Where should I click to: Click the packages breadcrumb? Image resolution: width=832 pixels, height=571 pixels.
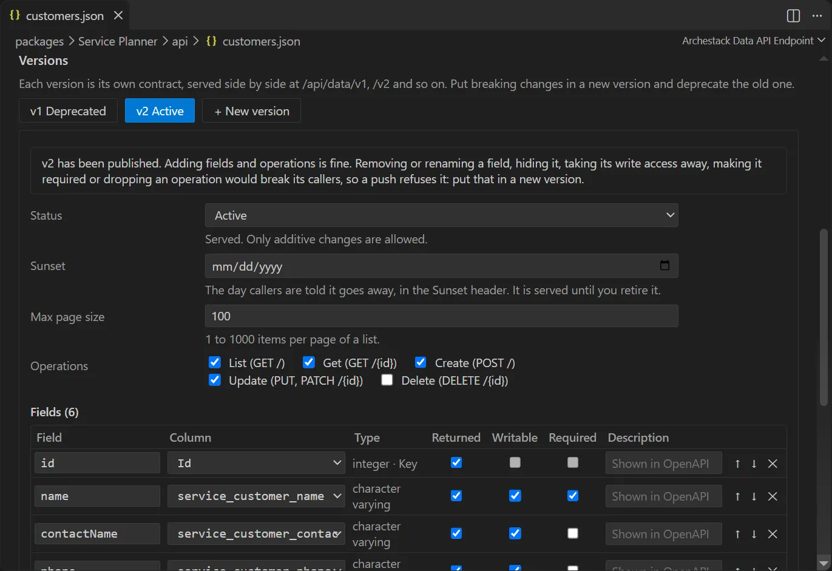tap(39, 41)
